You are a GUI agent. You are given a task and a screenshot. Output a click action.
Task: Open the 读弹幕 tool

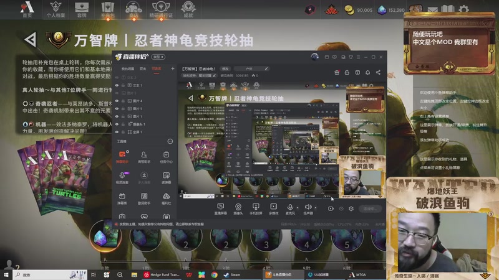(166, 178)
